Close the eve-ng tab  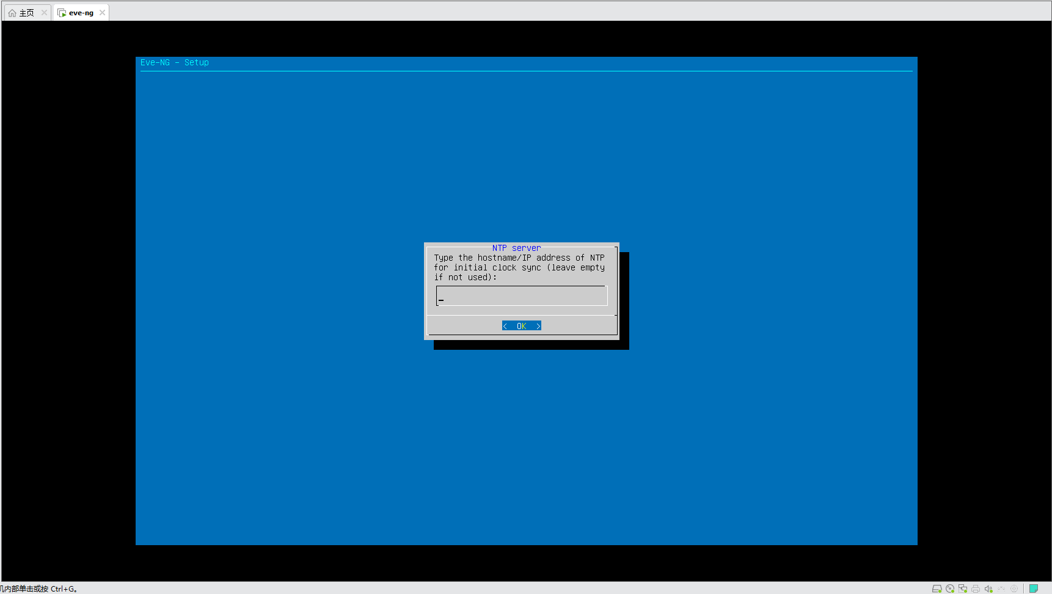(x=102, y=13)
